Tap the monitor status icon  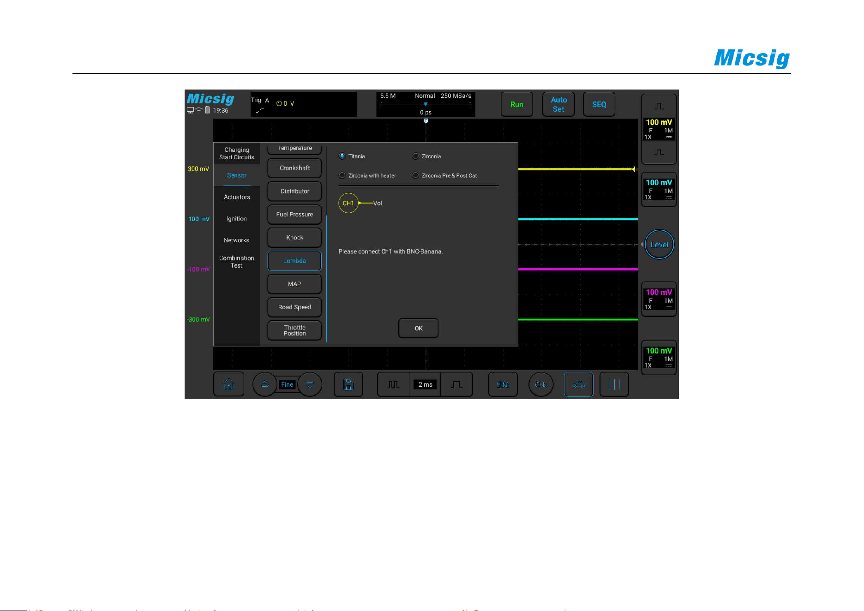[190, 110]
